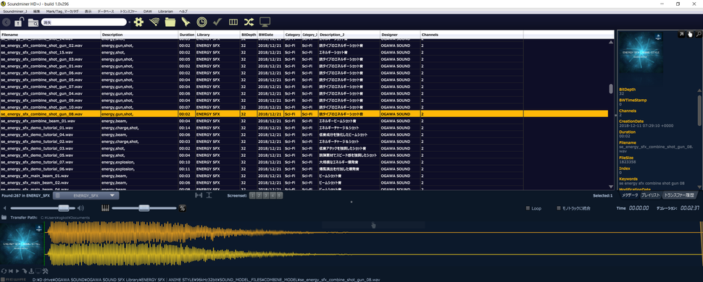Viewport: 703px width, 282px height.
Task: Click the checkmark toolbar icon
Action: pos(218,22)
